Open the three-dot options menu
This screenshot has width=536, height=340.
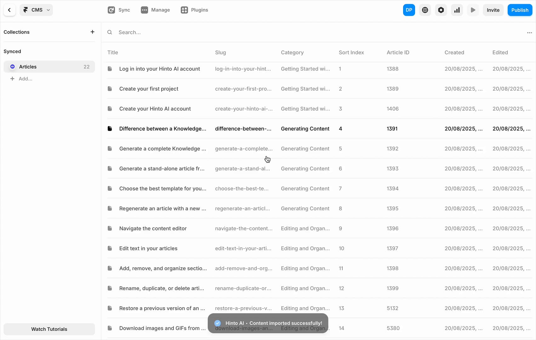coord(529,32)
